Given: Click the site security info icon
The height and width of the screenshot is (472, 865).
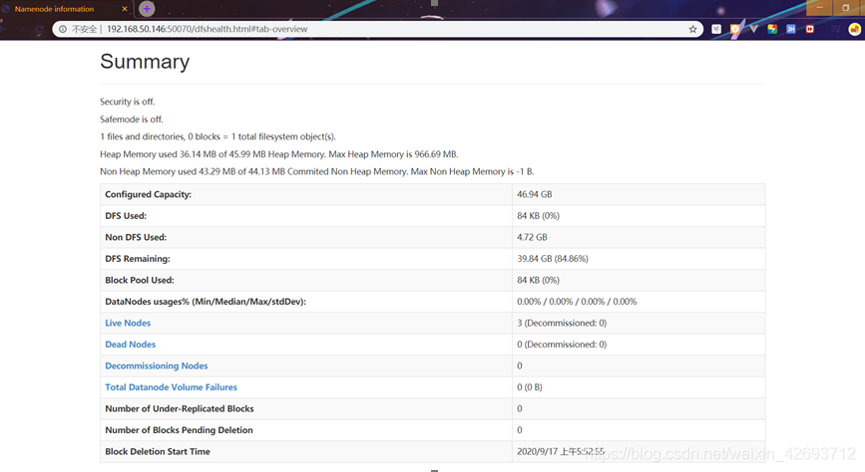Looking at the screenshot, I should coord(63,29).
